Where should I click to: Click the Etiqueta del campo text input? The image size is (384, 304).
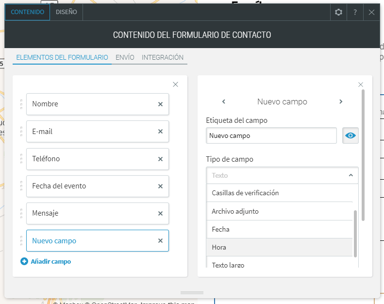coord(271,135)
